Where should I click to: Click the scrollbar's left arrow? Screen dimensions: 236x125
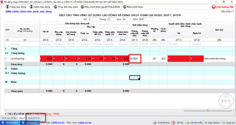(6, 110)
